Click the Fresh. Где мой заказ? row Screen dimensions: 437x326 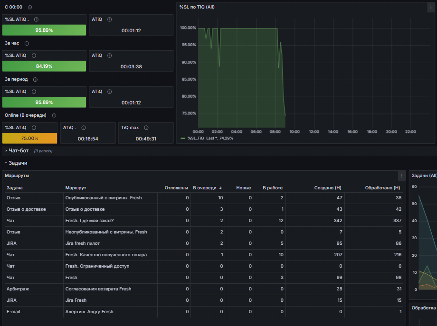coord(204,221)
